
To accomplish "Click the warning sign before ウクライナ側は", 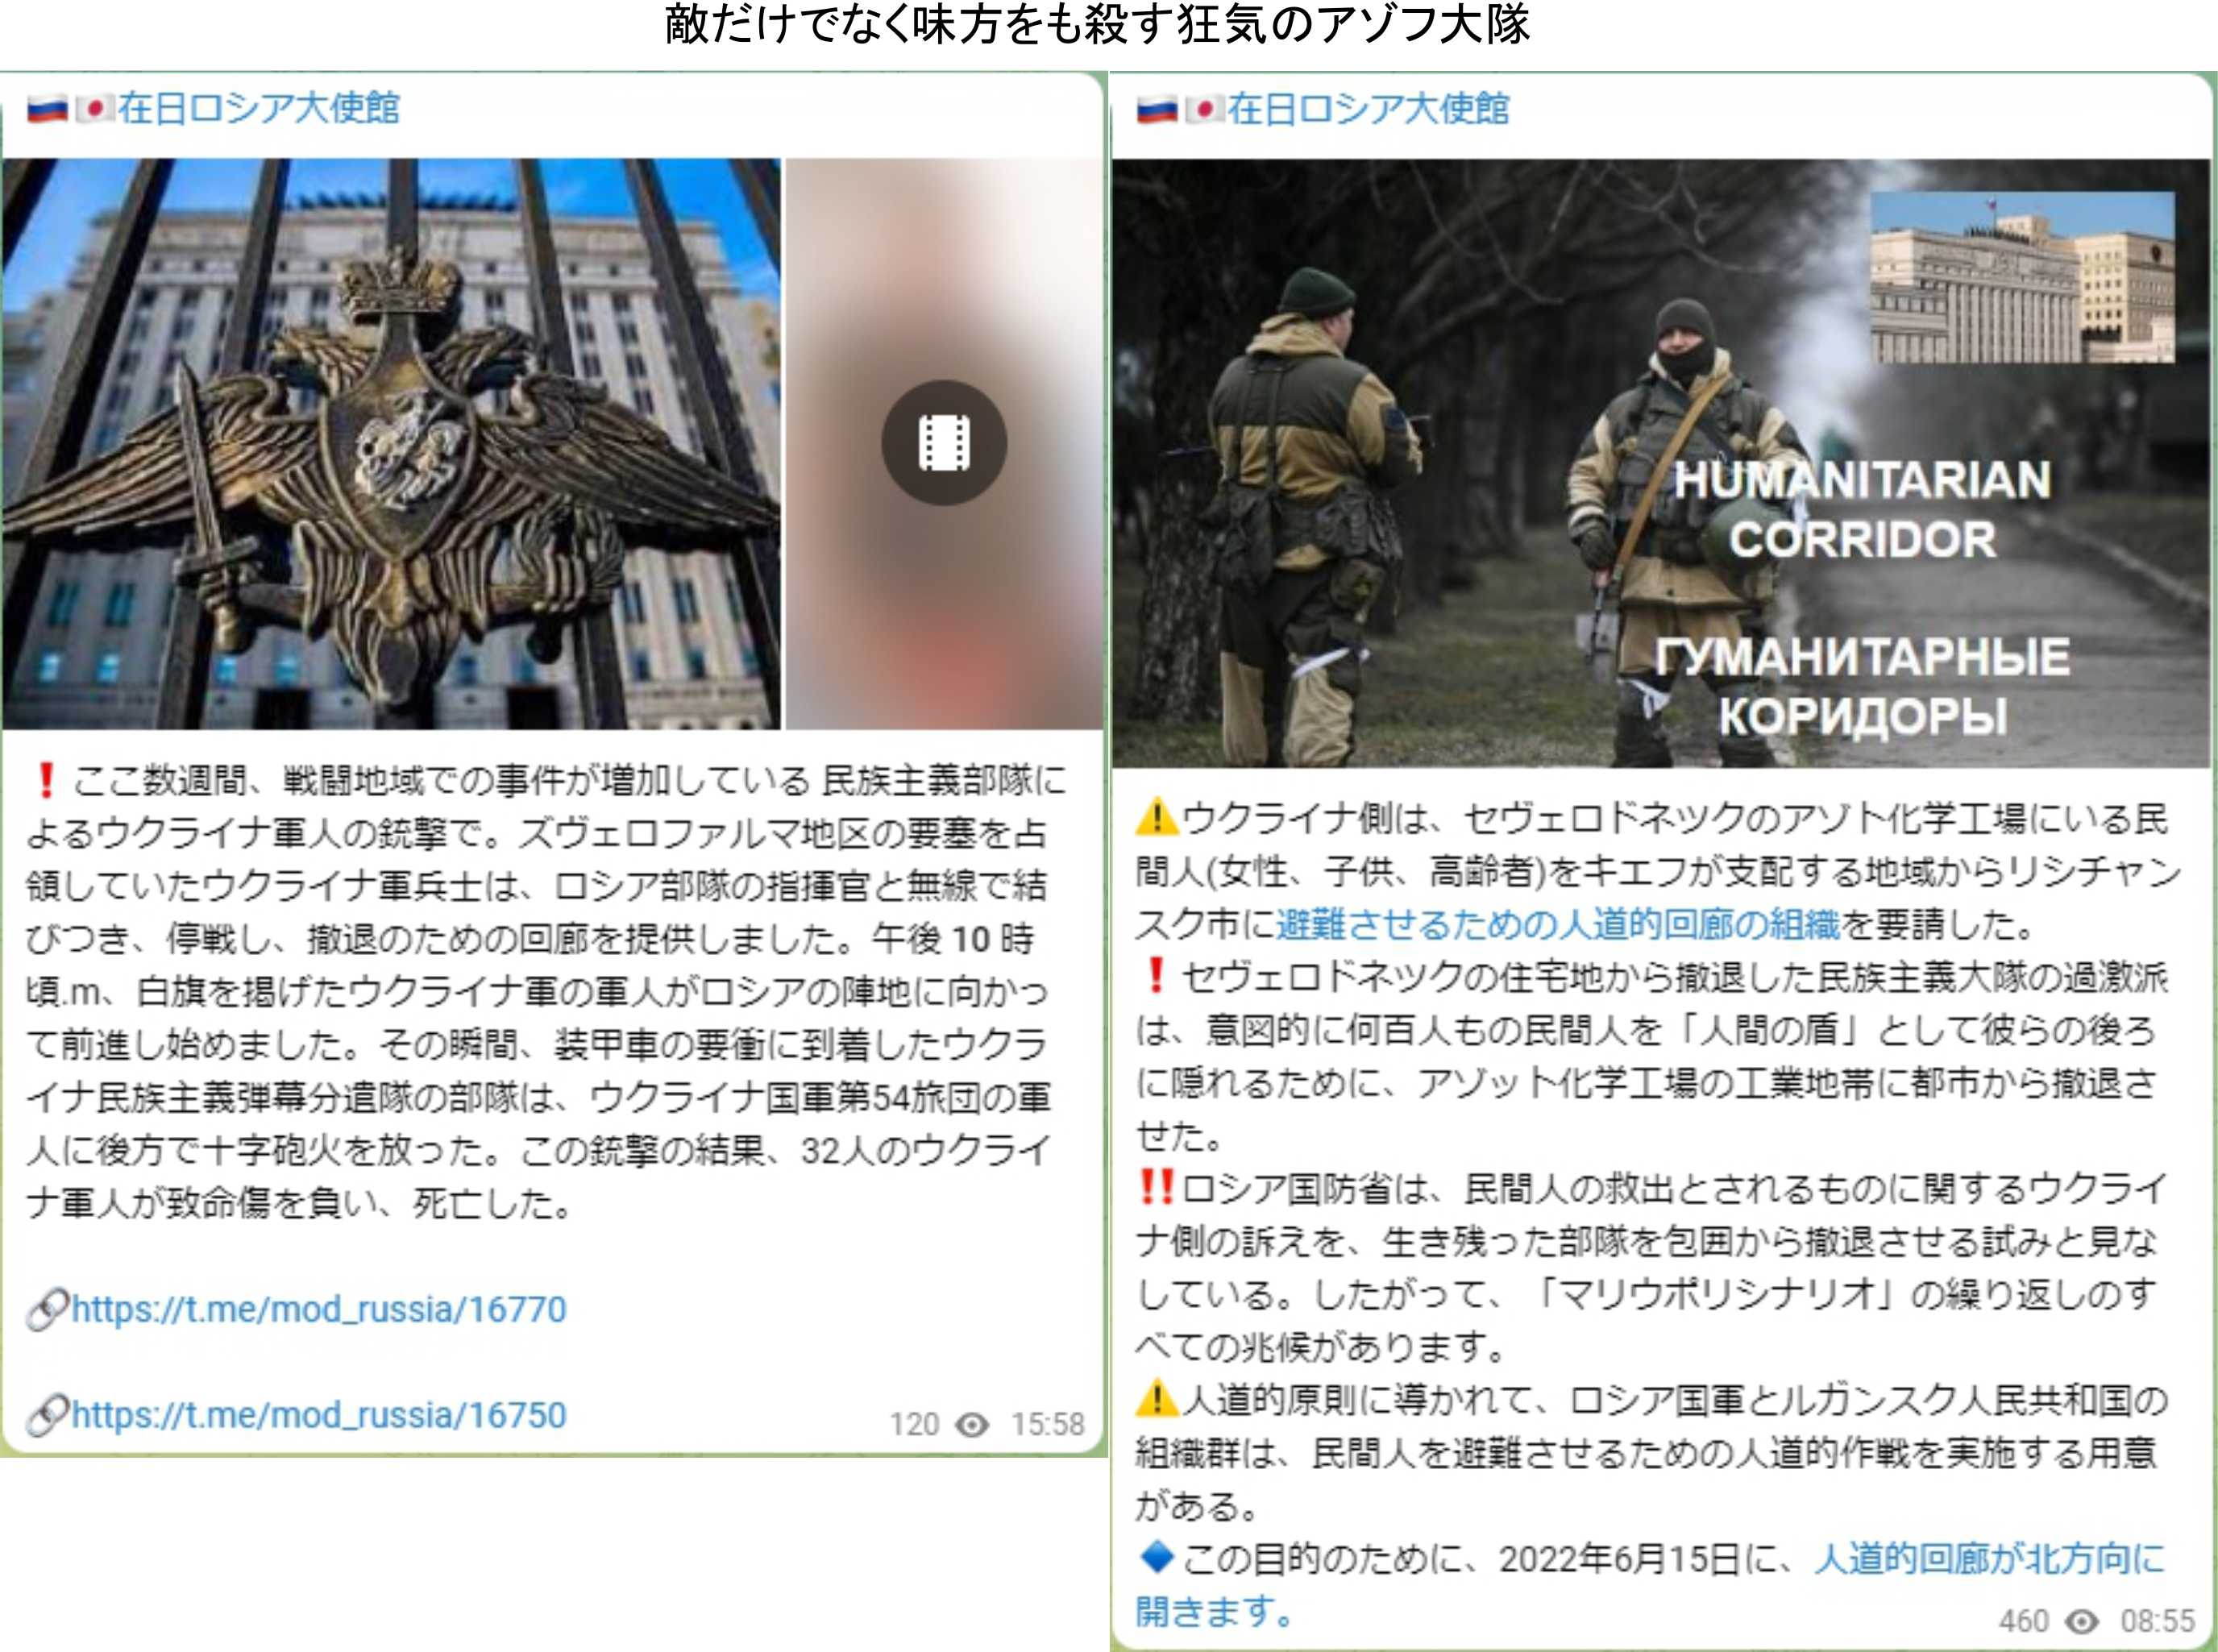I will (1157, 817).
